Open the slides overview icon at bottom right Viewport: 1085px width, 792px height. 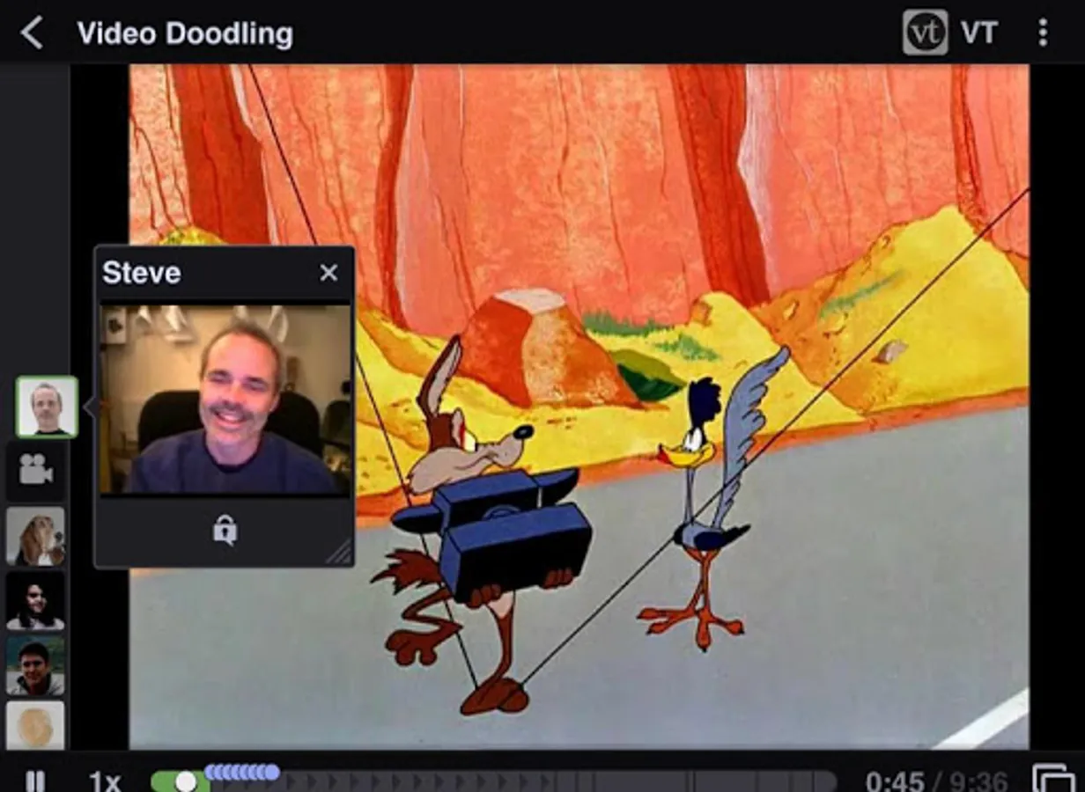pyautogui.click(x=1054, y=779)
